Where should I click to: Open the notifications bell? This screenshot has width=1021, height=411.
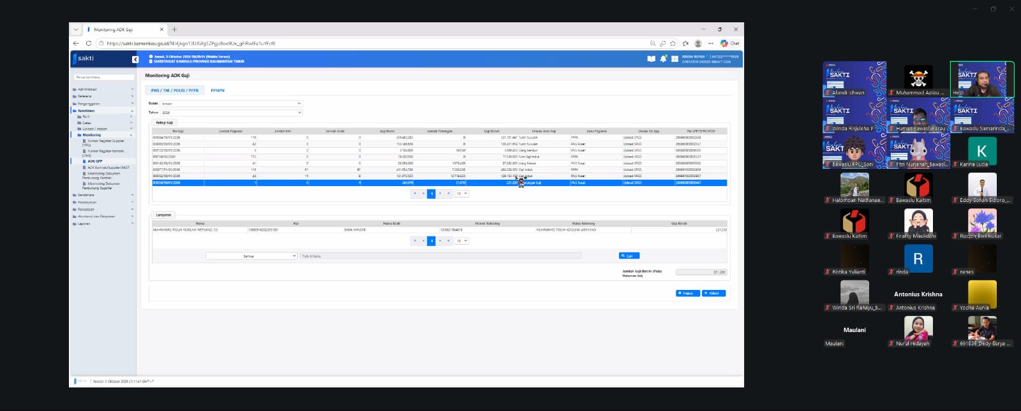click(x=663, y=59)
